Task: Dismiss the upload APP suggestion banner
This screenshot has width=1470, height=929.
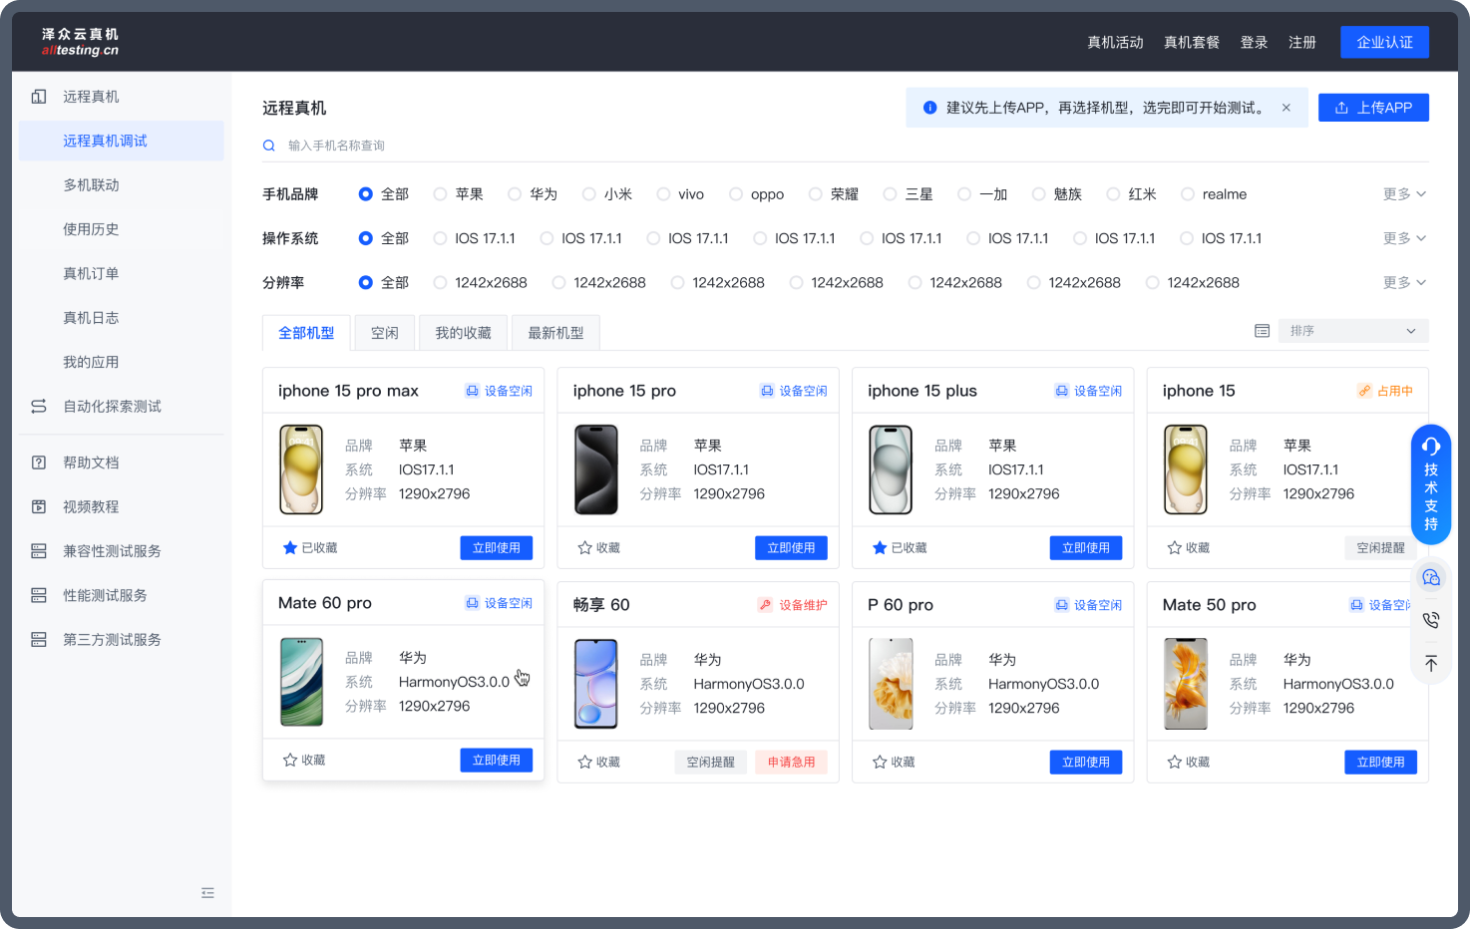Action: pos(1286,108)
